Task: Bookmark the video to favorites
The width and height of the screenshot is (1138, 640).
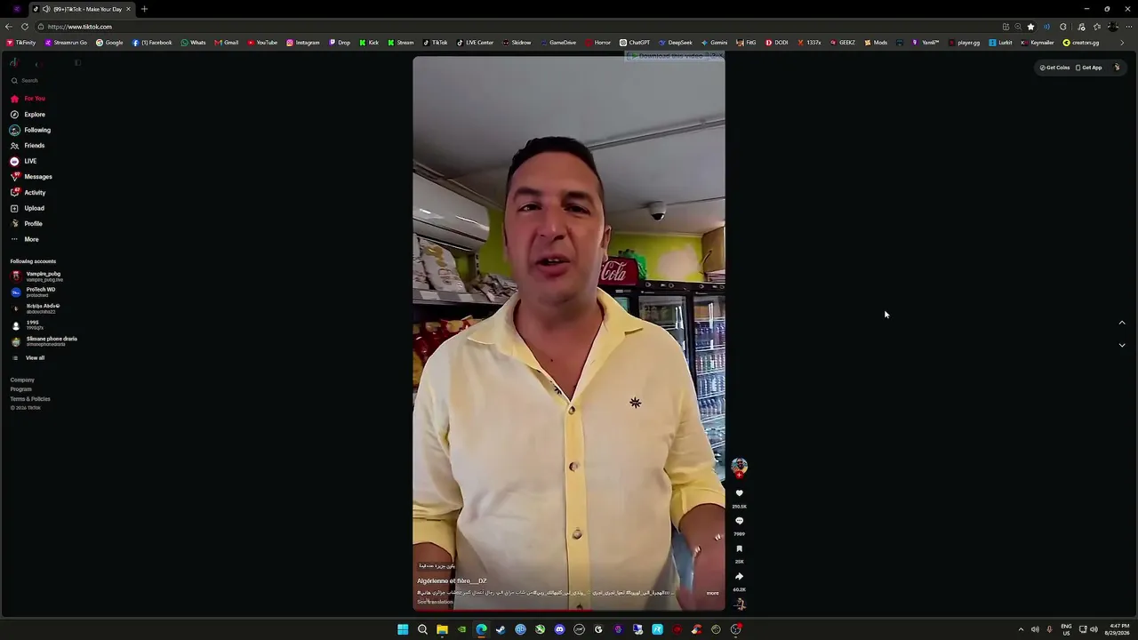Action: pos(739,548)
